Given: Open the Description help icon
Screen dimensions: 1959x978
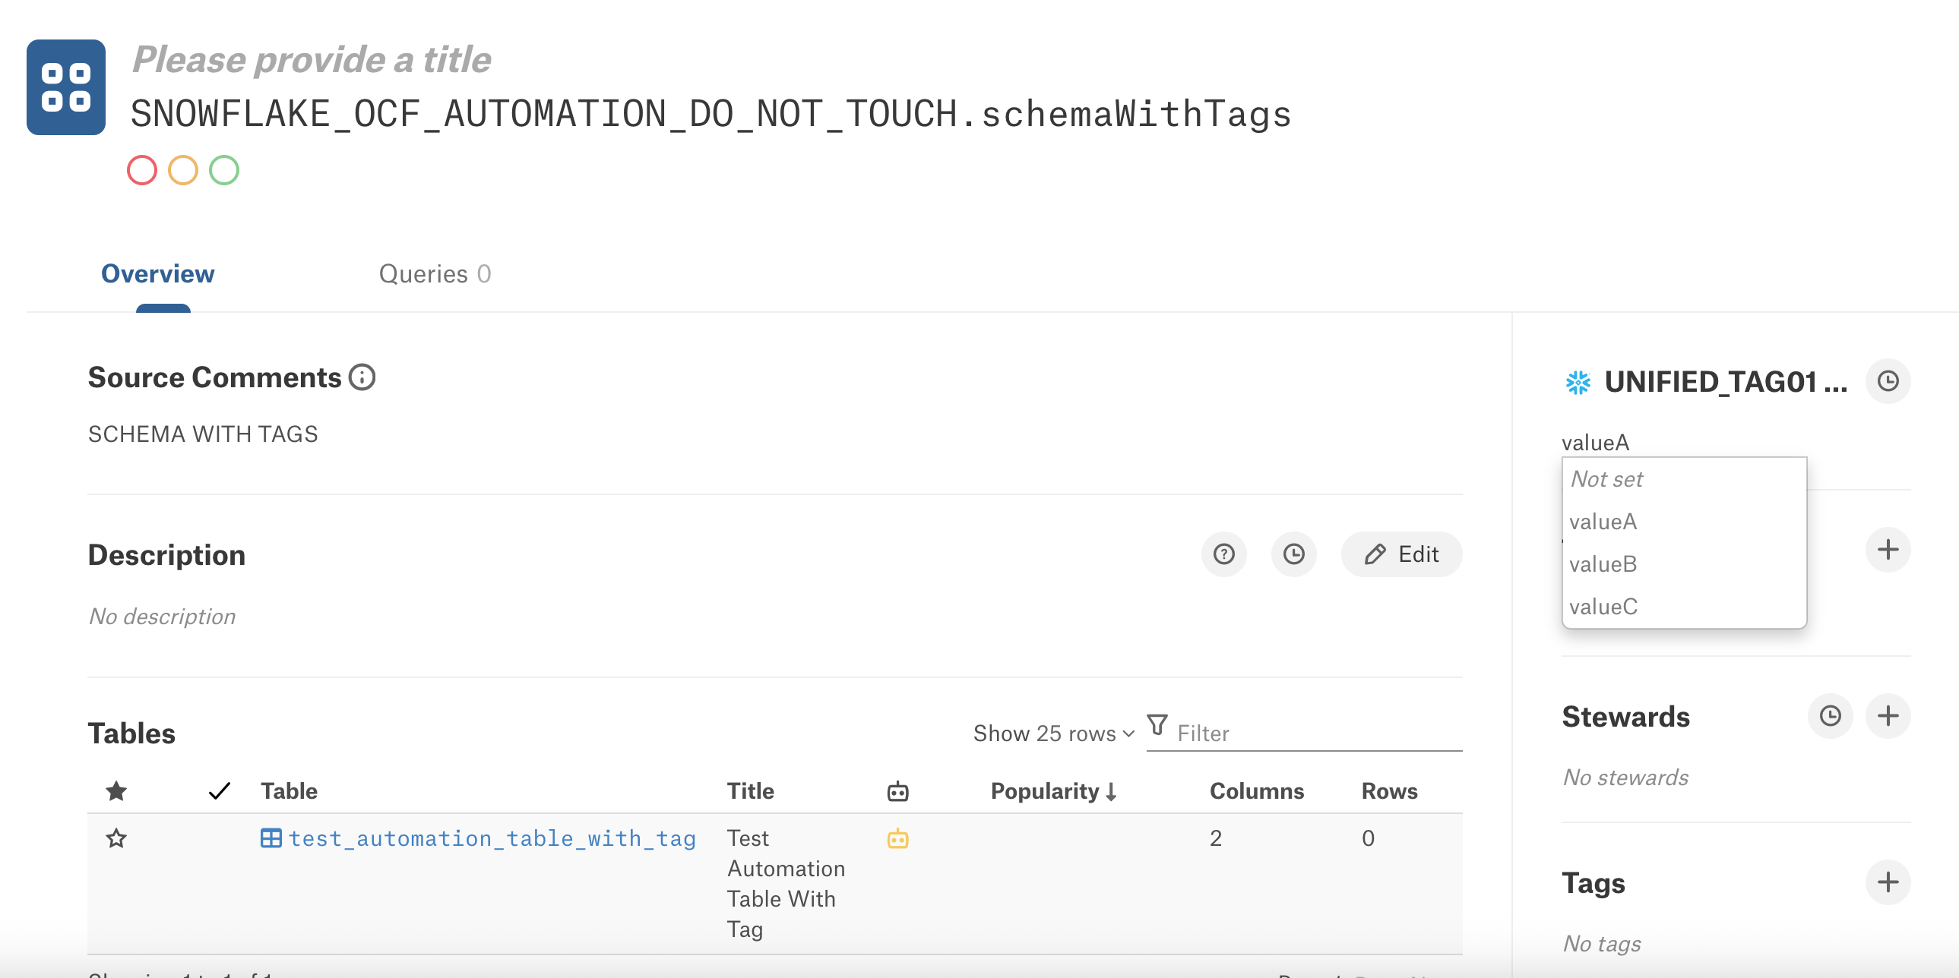Looking at the screenshot, I should pyautogui.click(x=1223, y=554).
